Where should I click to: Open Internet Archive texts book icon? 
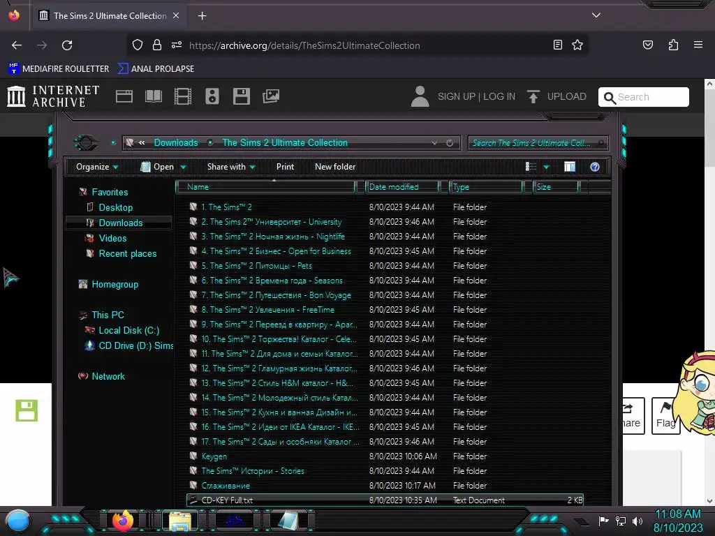pyautogui.click(x=153, y=96)
